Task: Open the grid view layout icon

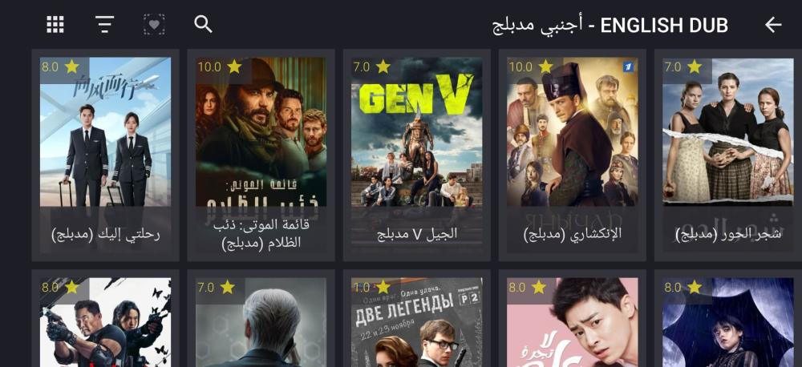Action: [x=55, y=24]
